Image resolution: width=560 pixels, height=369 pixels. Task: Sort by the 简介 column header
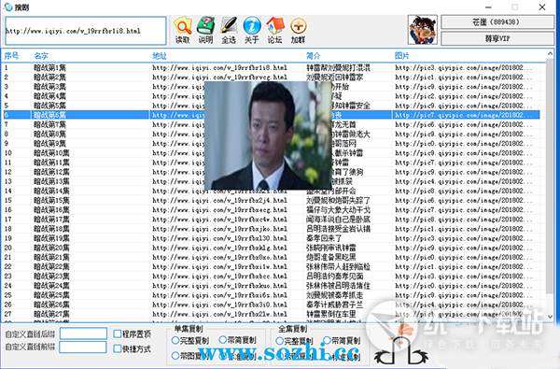pos(314,56)
